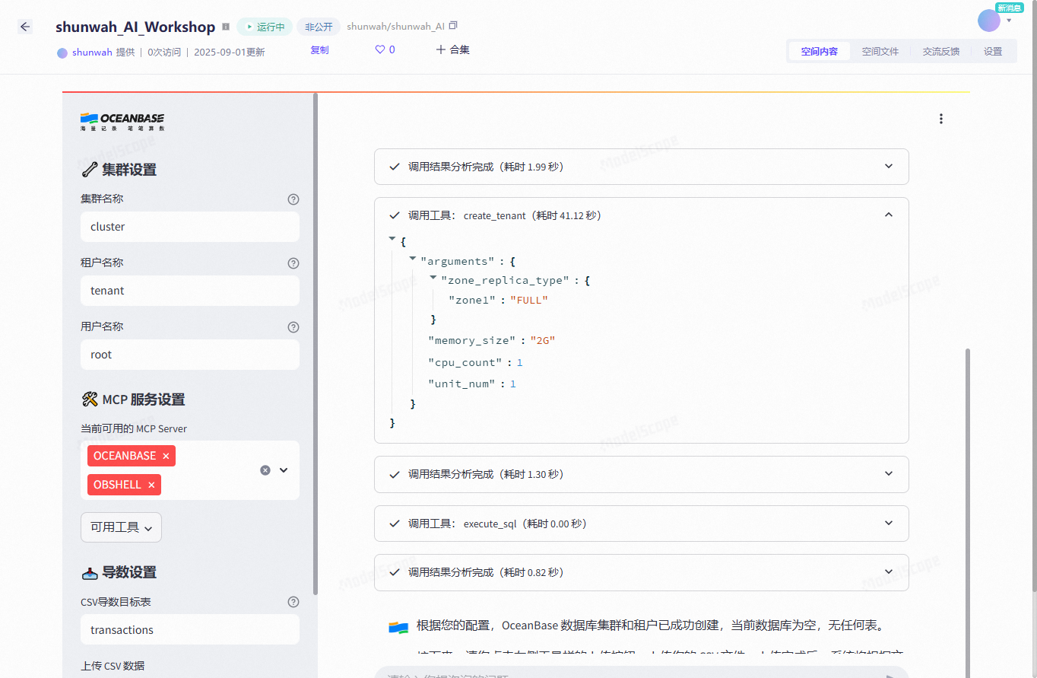The width and height of the screenshot is (1037, 678).
Task: Focus the 用户名称 field containing root
Action: pyautogui.click(x=190, y=355)
